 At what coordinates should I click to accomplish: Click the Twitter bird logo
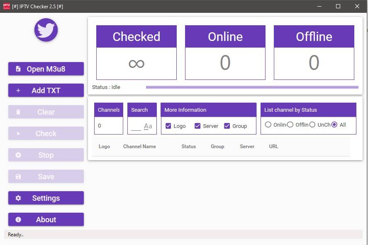46,30
